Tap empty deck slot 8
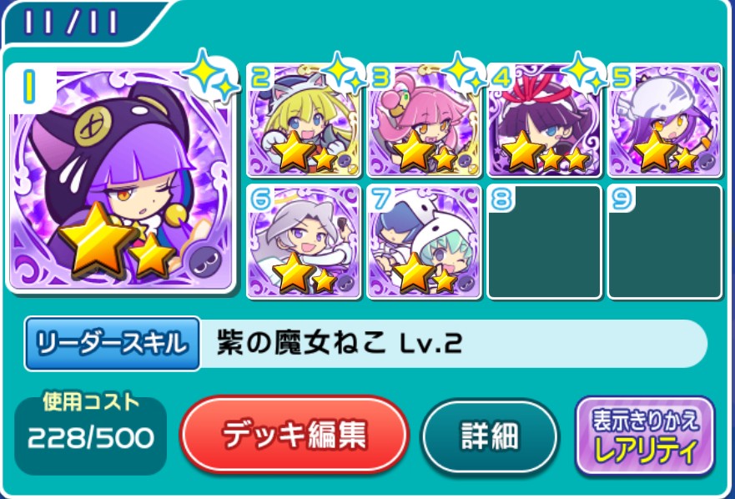This screenshot has width=735, height=499. [x=544, y=241]
